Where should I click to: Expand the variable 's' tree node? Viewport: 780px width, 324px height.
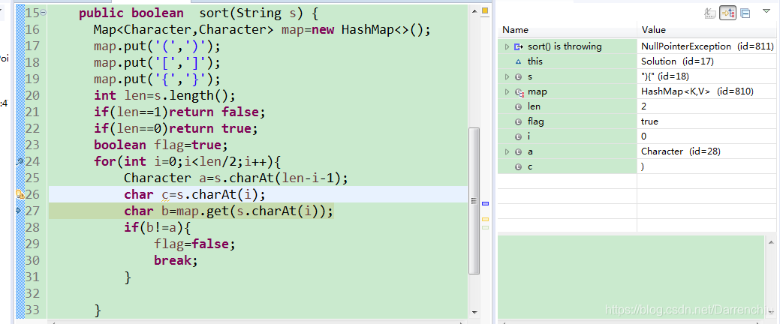(507, 76)
